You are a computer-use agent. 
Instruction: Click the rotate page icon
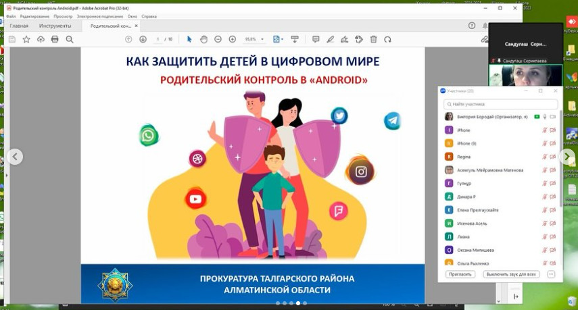coord(387,40)
